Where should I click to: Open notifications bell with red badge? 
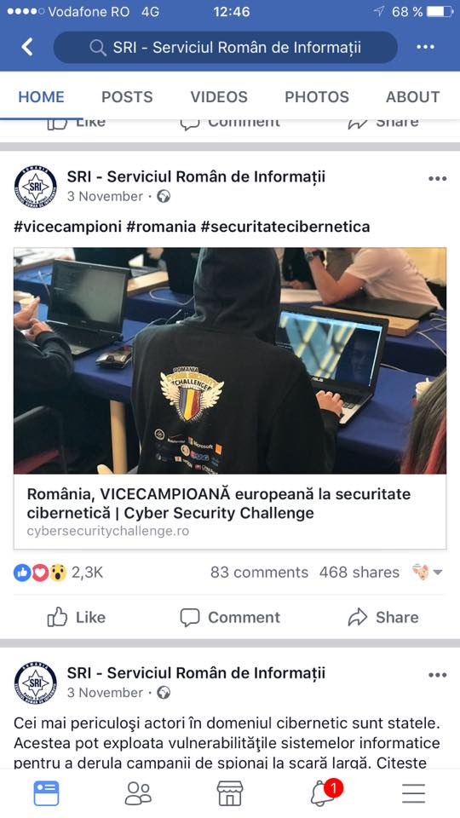325,793
